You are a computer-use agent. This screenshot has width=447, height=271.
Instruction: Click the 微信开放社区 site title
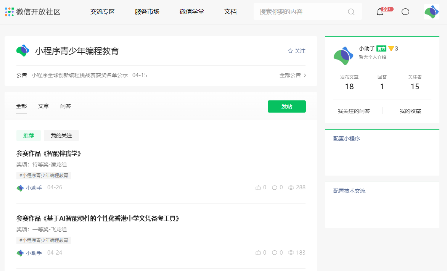point(38,12)
